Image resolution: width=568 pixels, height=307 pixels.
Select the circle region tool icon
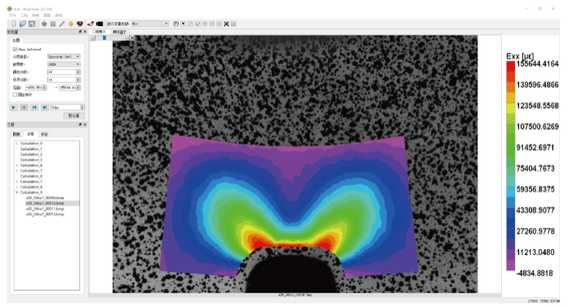pos(44,24)
